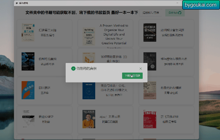Image resolution: width=220 pixels, height=140 pixels.
Task: Click the tree illustration book cover
Action: (x=150, y=90)
